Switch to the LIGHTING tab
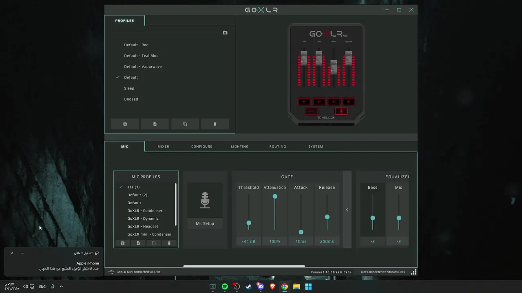 pyautogui.click(x=240, y=146)
